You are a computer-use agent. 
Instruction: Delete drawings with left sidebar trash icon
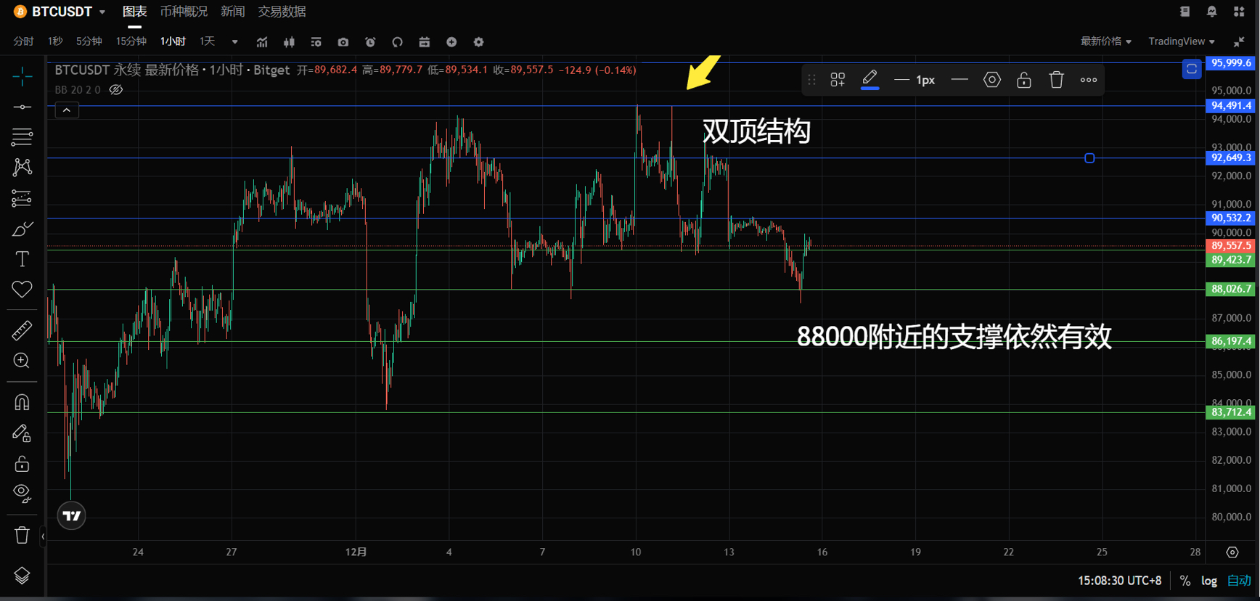point(22,536)
